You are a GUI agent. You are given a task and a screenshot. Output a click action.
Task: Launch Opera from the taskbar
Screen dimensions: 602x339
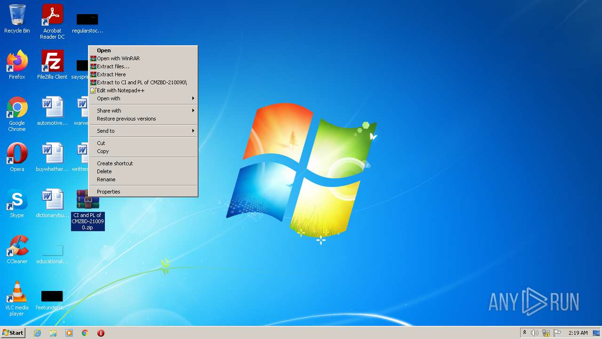tap(101, 333)
